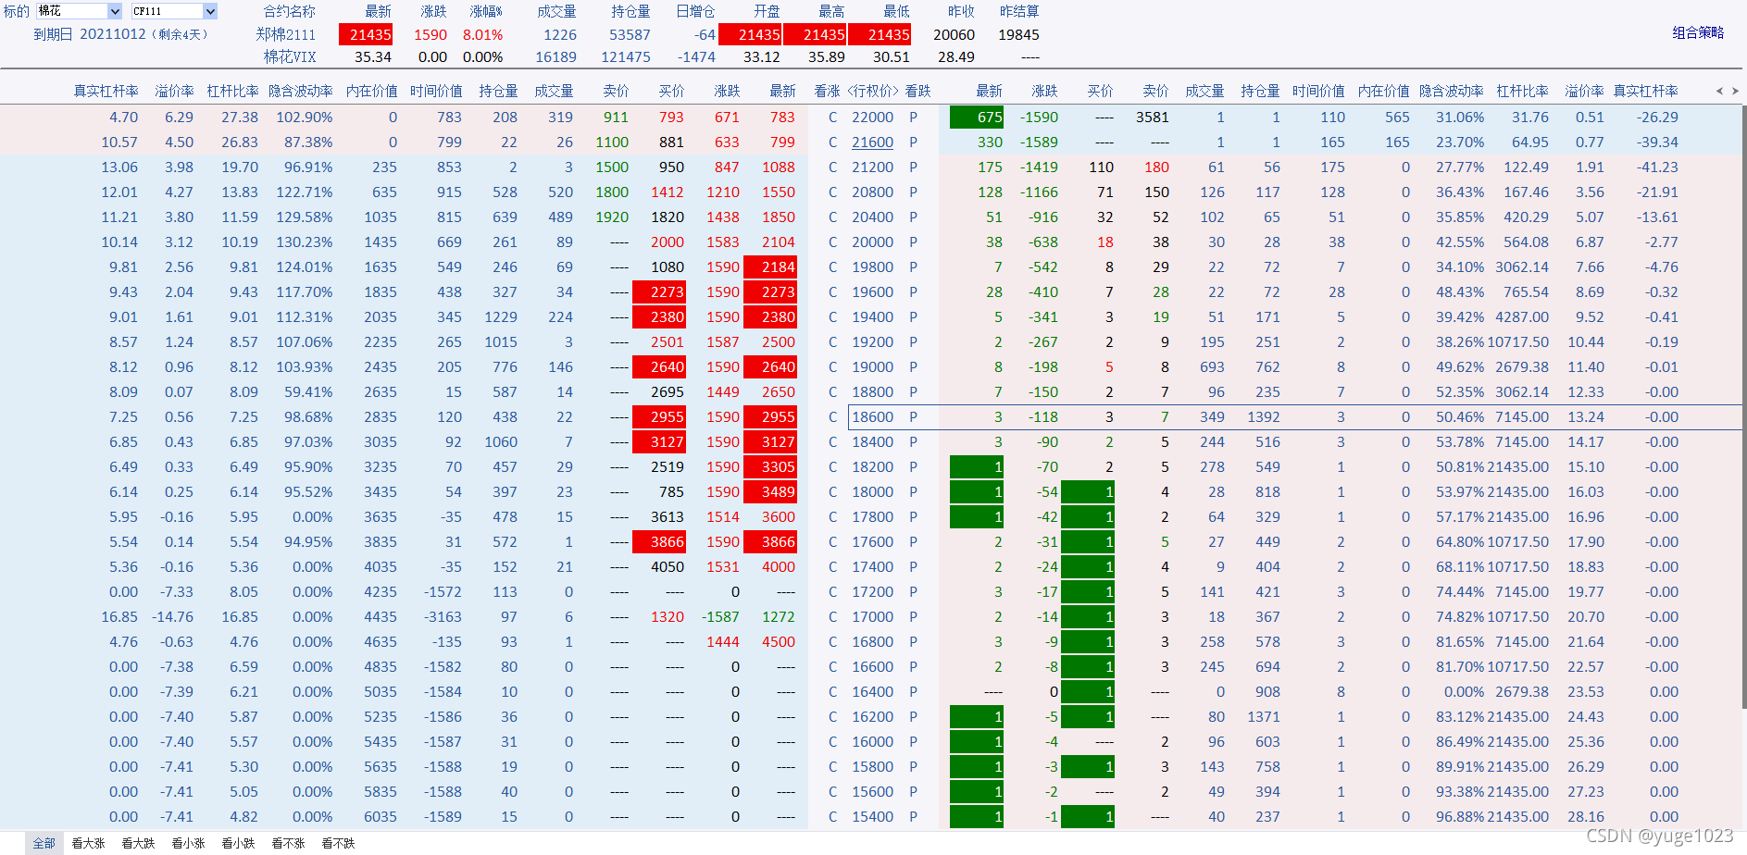Open the CF111 contract dropdown arrow
This screenshot has width=1747, height=855.
click(x=210, y=11)
